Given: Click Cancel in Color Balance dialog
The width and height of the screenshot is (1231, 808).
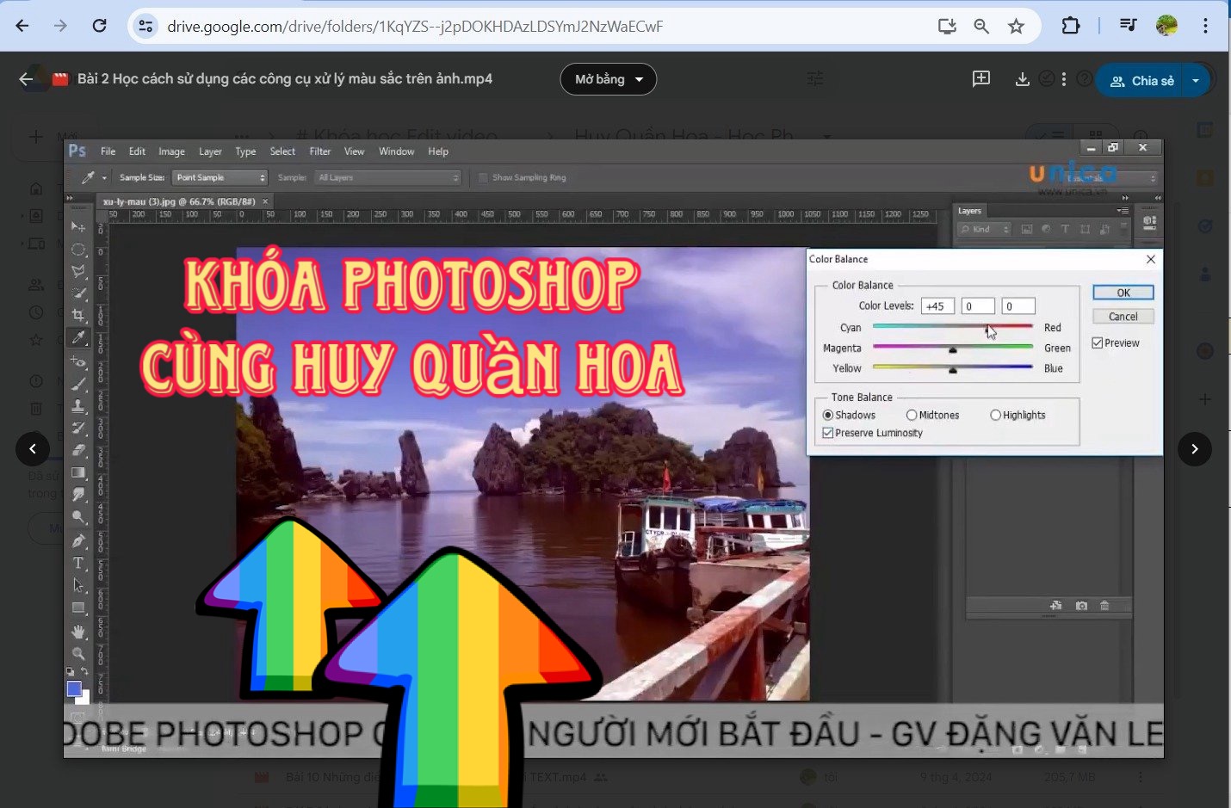Looking at the screenshot, I should tap(1123, 317).
